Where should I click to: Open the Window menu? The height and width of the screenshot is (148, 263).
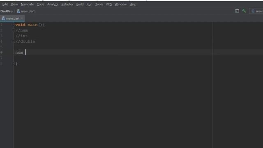(120, 5)
